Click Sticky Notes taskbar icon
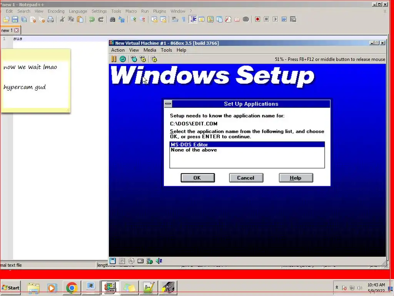The image size is (394, 296). pos(129,288)
